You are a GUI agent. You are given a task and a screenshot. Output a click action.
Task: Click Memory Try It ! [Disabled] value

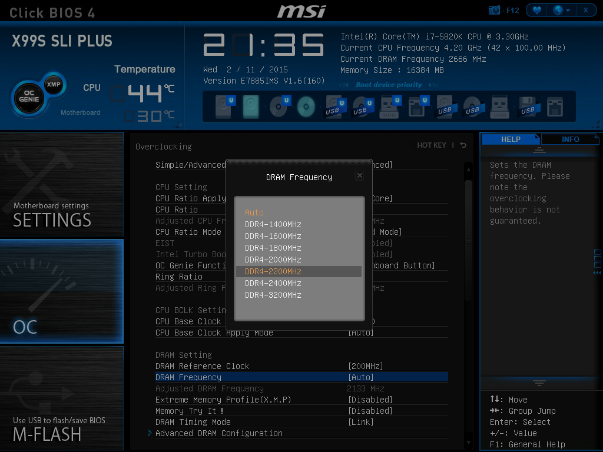click(x=370, y=411)
